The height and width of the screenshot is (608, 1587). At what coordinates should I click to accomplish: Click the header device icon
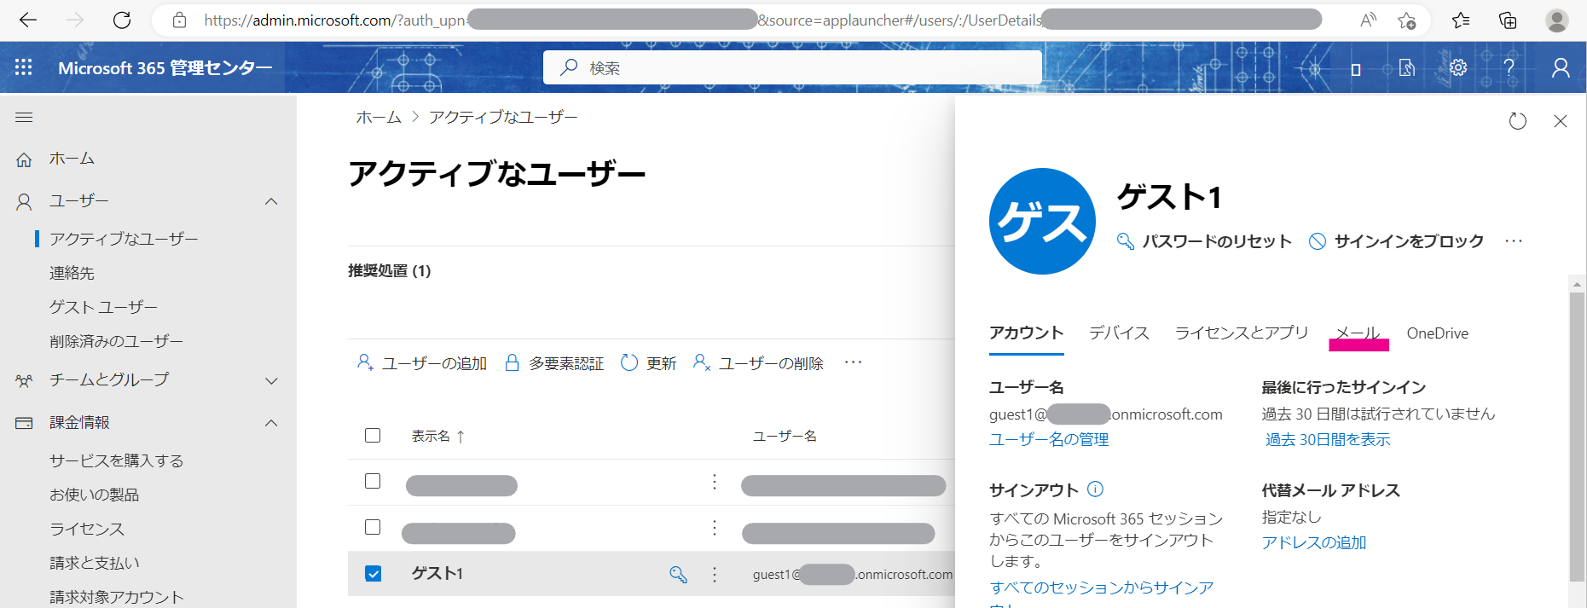click(x=1356, y=69)
